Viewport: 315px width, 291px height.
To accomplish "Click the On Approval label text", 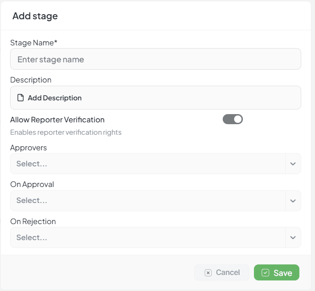I will click(x=32, y=184).
